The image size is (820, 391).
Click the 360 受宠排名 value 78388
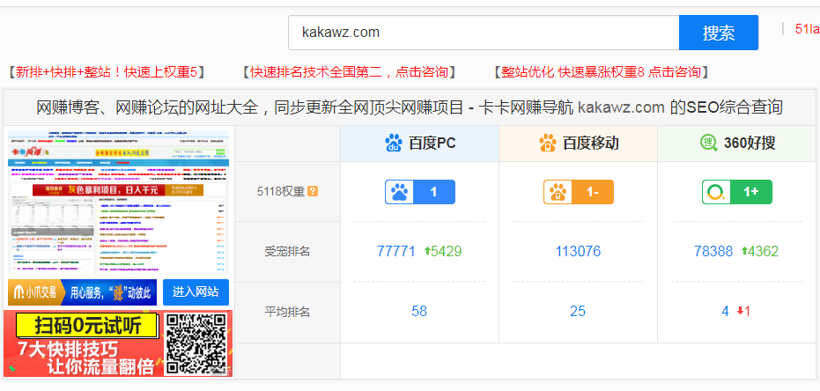tap(713, 252)
